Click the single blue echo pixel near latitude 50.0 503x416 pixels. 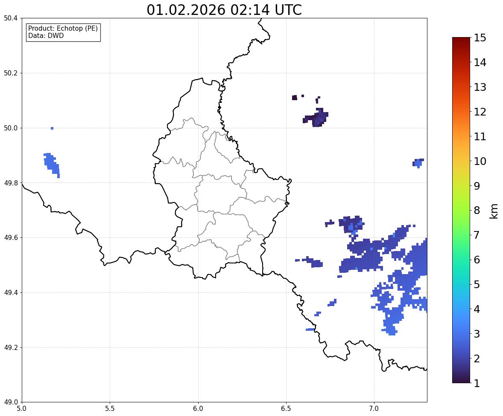click(x=52, y=128)
